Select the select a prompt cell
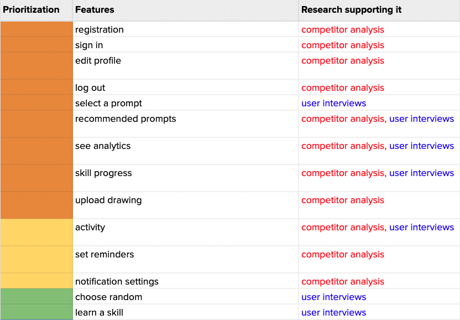This screenshot has height=320, width=460. click(x=108, y=104)
